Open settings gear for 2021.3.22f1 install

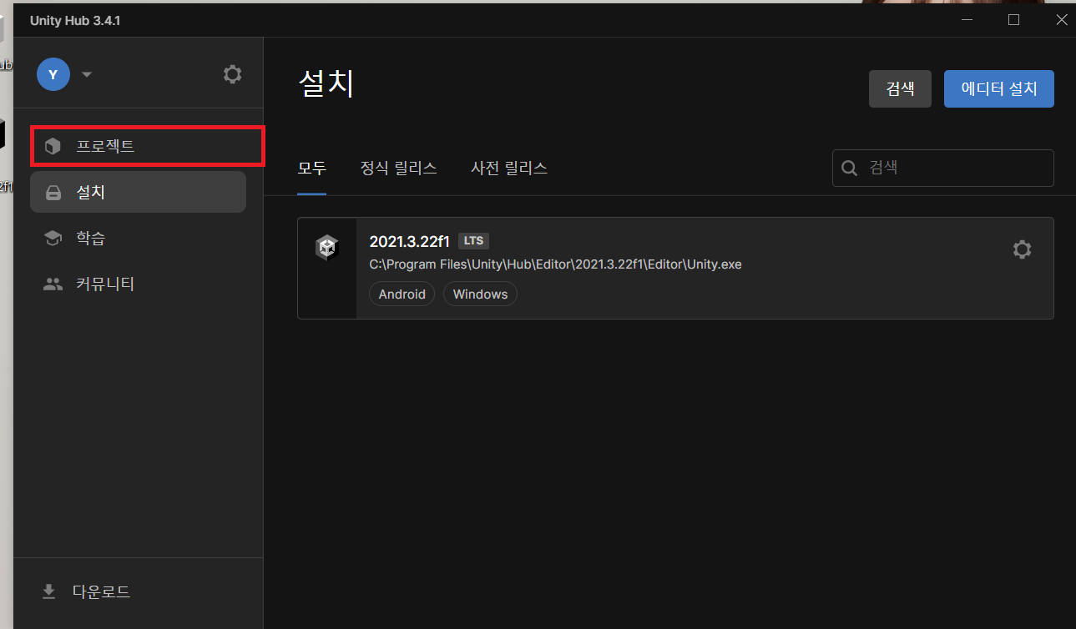point(1022,249)
